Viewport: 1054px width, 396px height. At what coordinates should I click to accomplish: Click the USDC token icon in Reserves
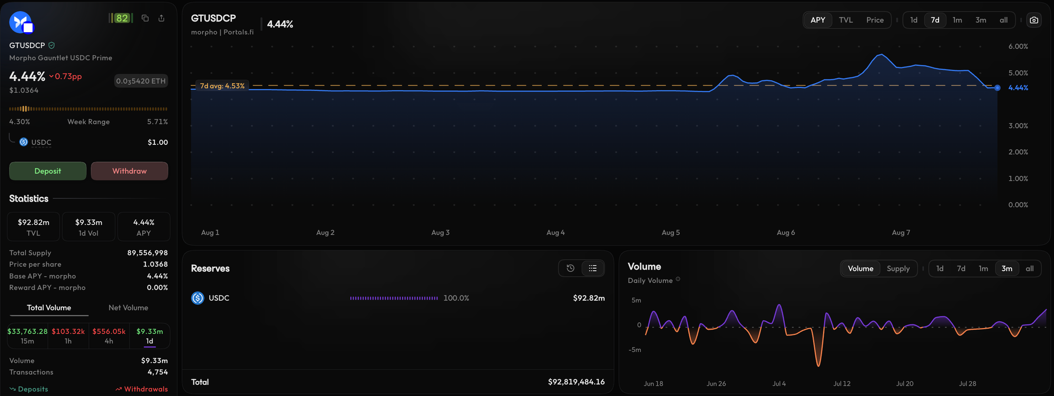pyautogui.click(x=198, y=298)
